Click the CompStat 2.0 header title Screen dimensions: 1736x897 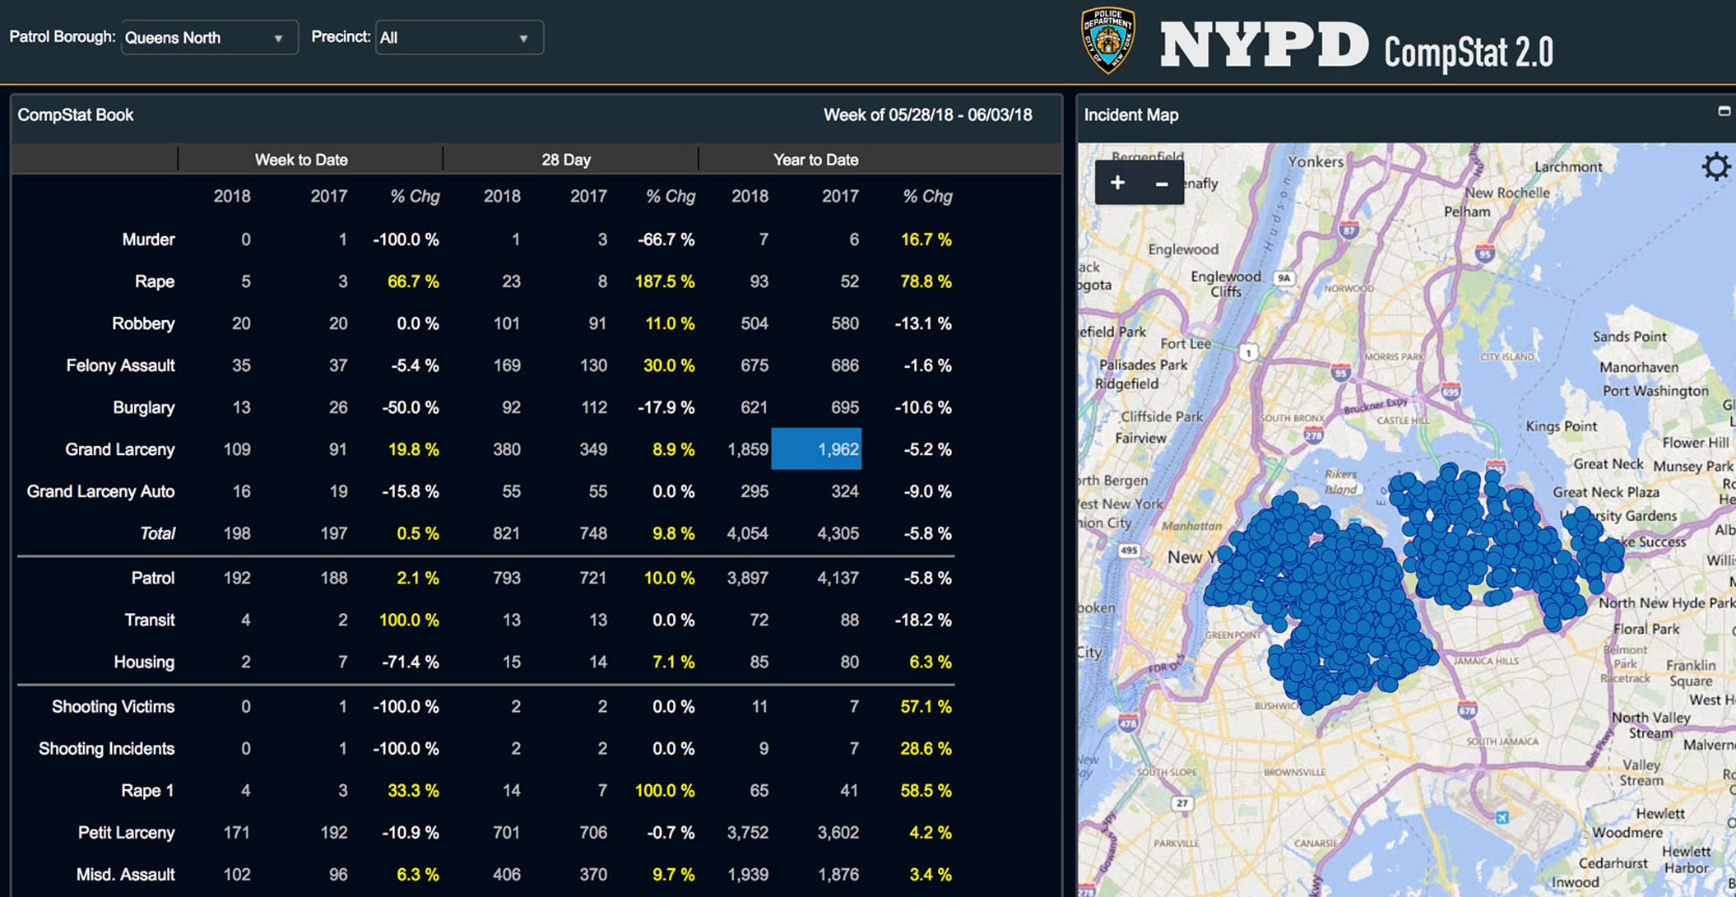[x=1469, y=52]
